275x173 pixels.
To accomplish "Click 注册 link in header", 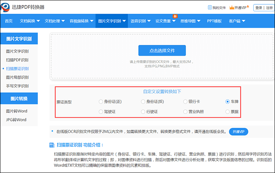I will [269, 8].
